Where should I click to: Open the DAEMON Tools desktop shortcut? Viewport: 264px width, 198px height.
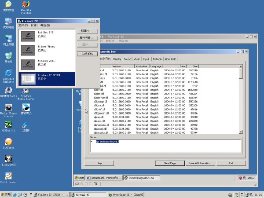(x=9, y=92)
